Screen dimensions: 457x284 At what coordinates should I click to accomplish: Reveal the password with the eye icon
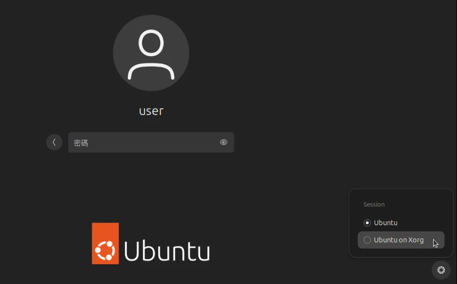tap(224, 143)
